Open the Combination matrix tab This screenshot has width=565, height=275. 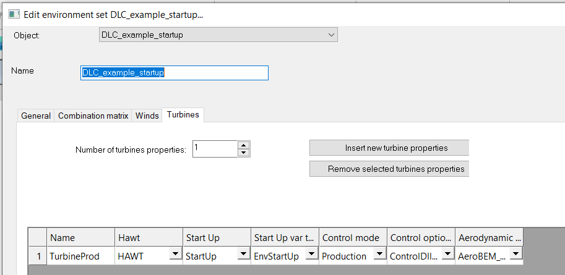93,116
